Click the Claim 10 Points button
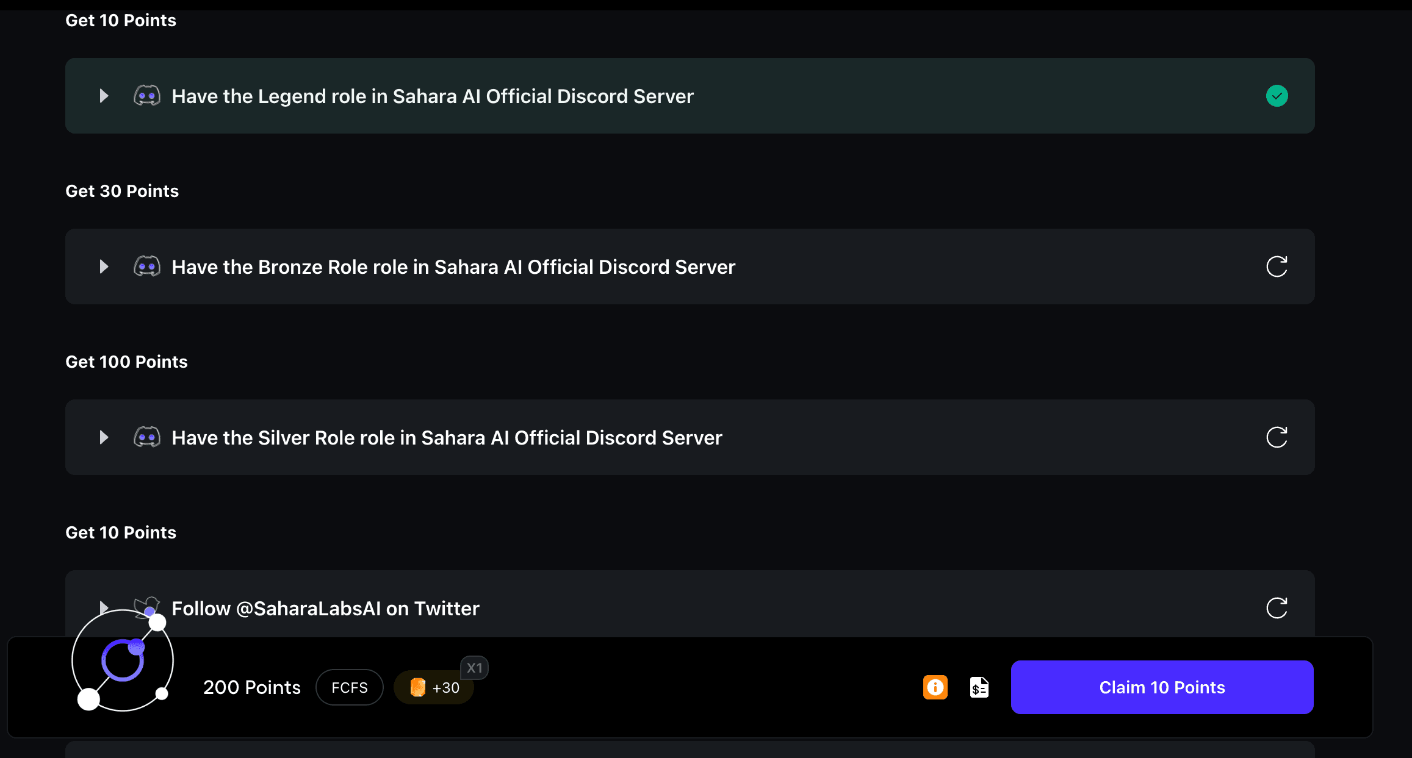The width and height of the screenshot is (1412, 758). [1162, 687]
